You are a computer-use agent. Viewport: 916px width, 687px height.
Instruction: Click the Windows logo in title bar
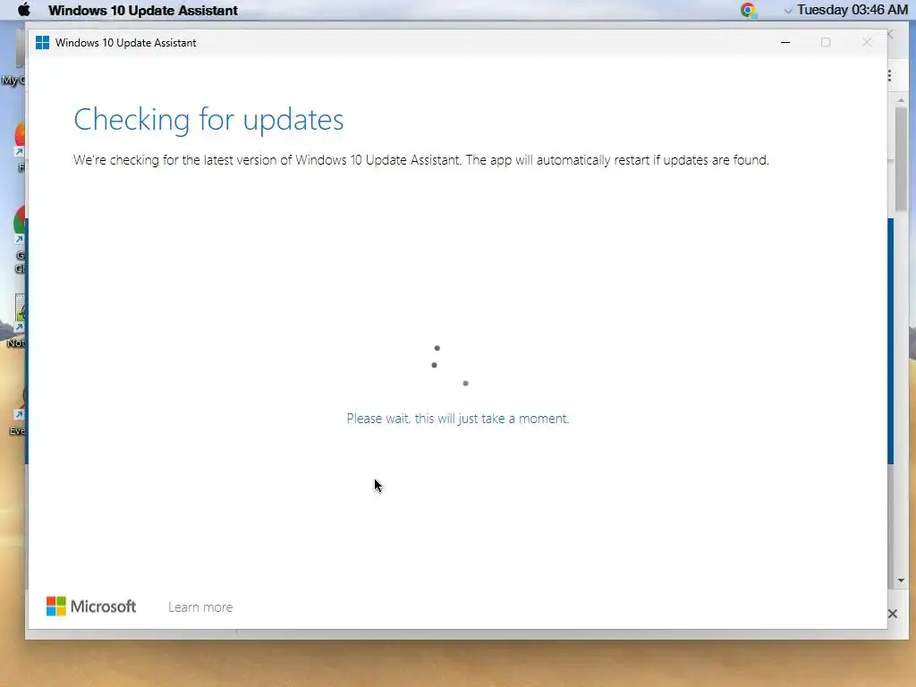tap(43, 43)
